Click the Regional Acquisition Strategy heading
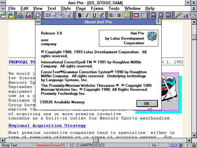Viewport: 197px width, 148px height. coord(47,126)
